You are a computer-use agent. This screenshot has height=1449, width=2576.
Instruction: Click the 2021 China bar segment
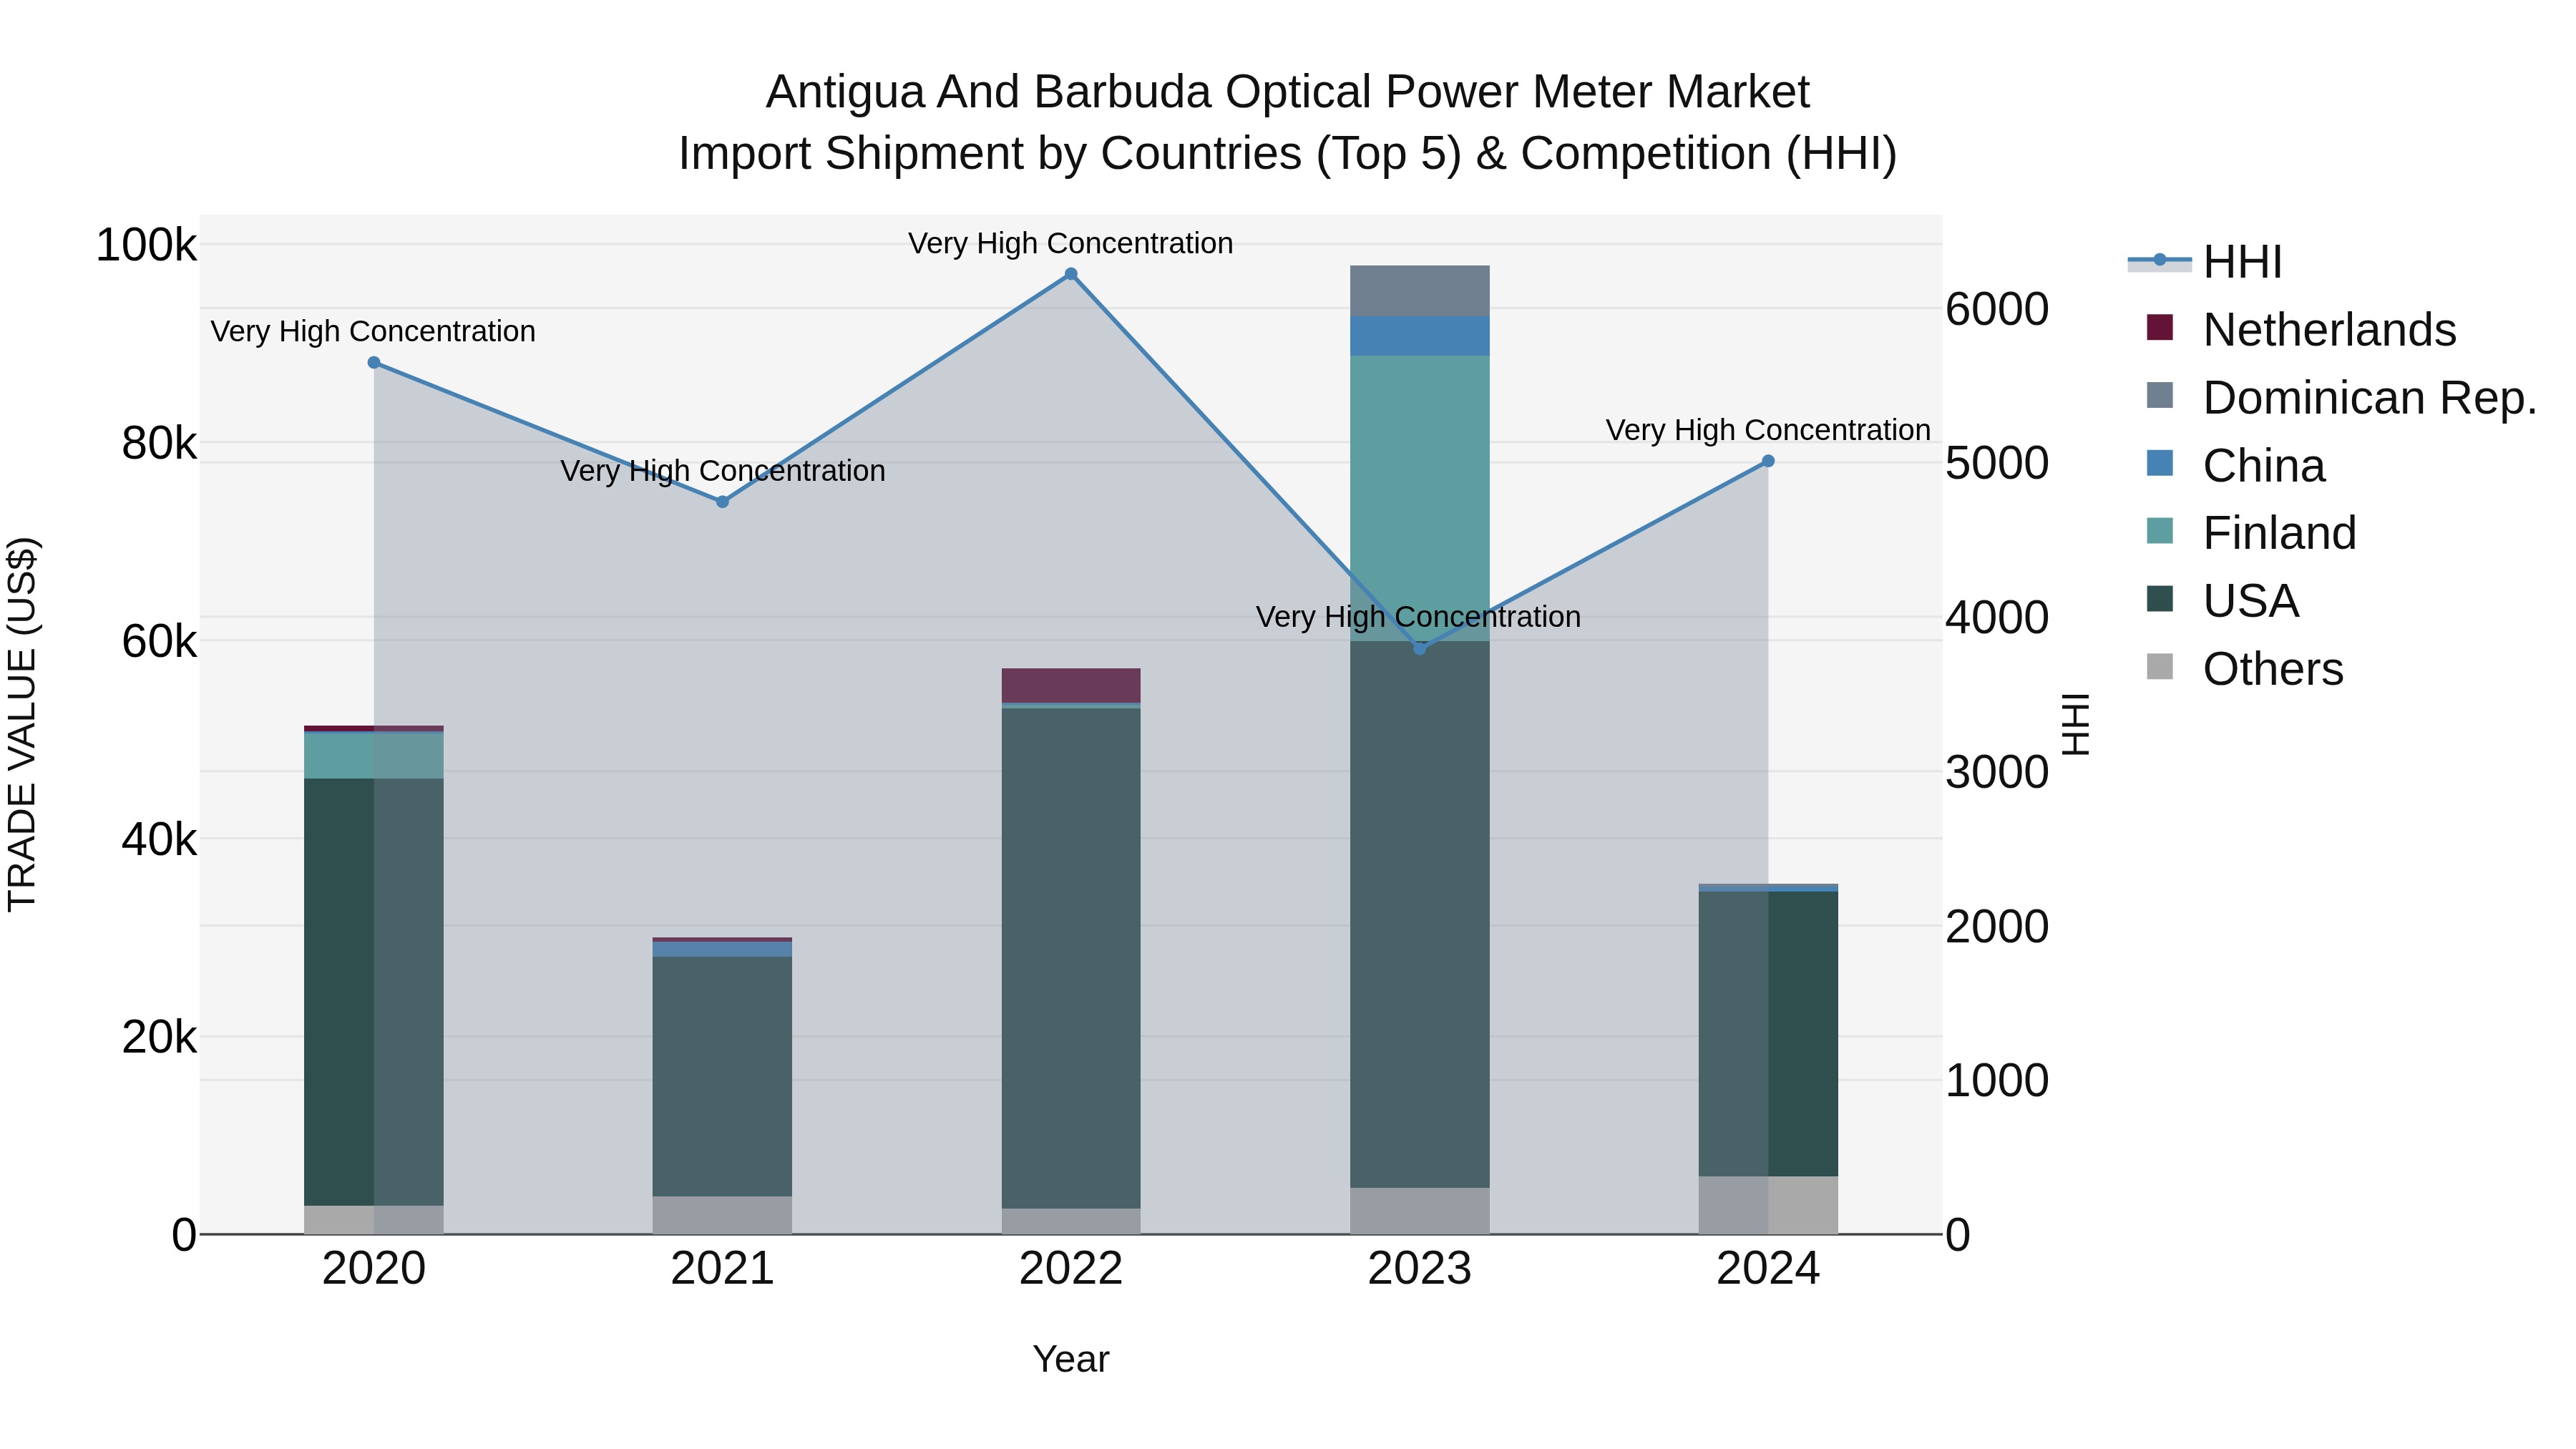[723, 950]
